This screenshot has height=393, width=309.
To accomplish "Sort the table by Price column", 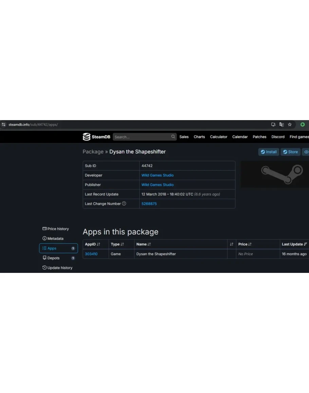I will [x=245, y=244].
